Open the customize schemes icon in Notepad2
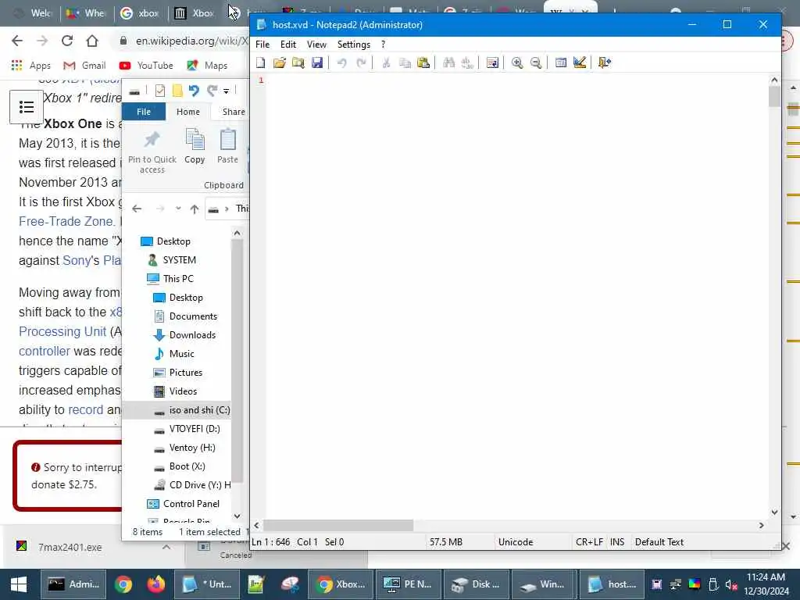This screenshot has height=600, width=800. tap(580, 62)
